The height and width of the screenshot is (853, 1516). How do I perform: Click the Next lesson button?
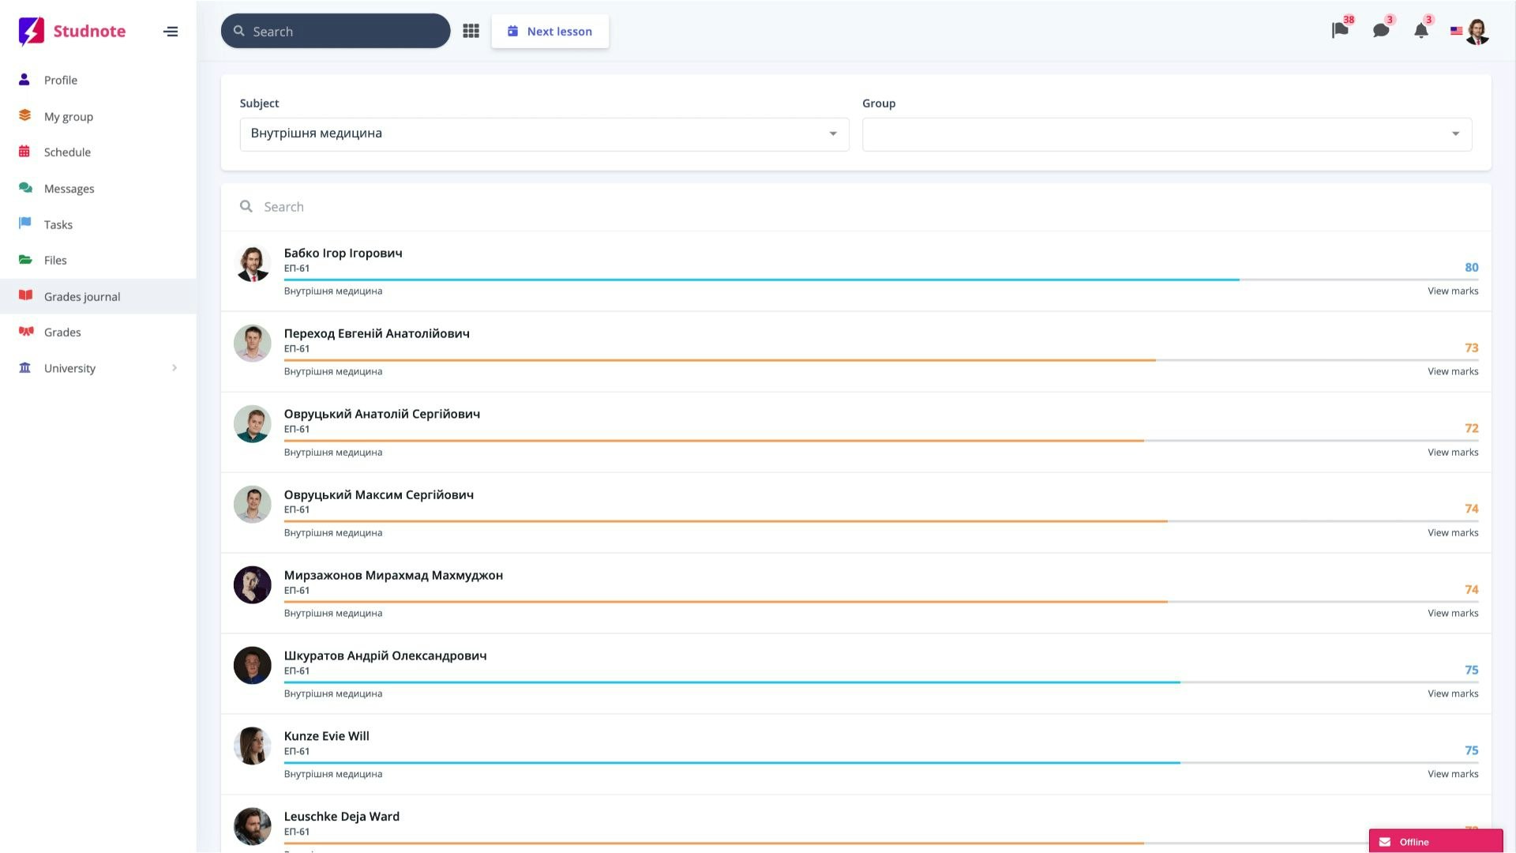click(x=550, y=32)
